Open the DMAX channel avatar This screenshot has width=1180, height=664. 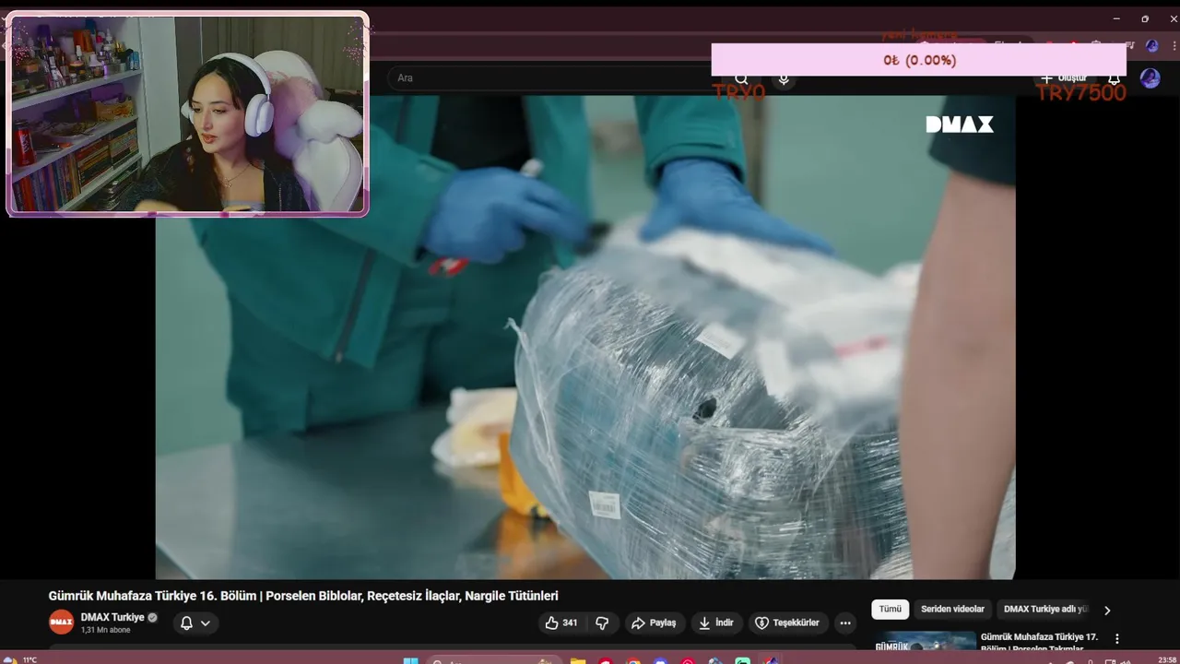[61, 622]
